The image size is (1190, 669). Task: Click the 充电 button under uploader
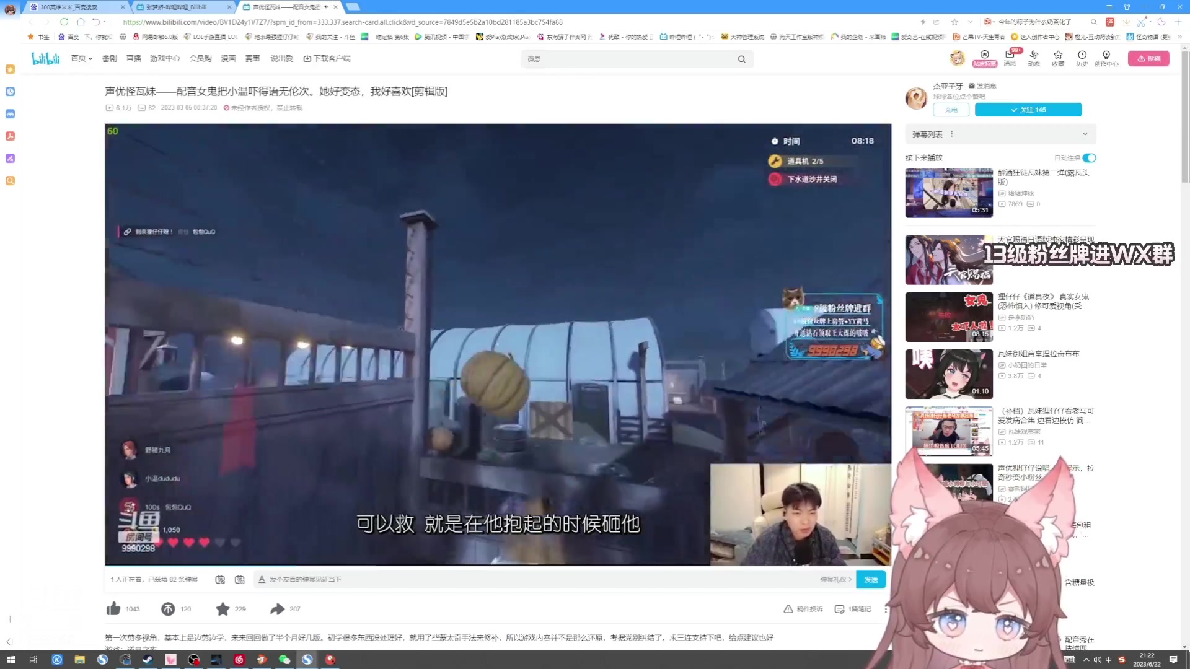coord(951,110)
